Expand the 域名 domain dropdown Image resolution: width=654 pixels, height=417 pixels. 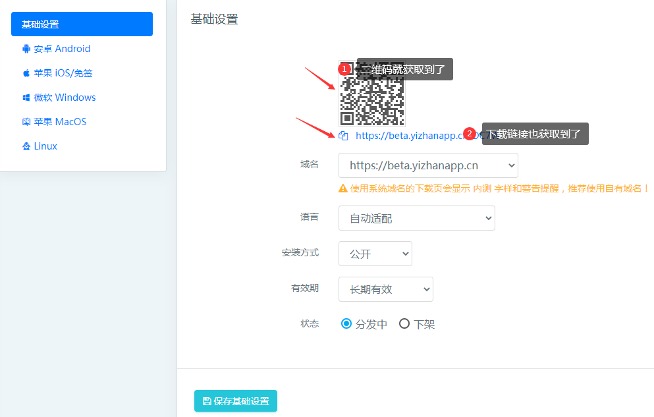click(x=428, y=165)
